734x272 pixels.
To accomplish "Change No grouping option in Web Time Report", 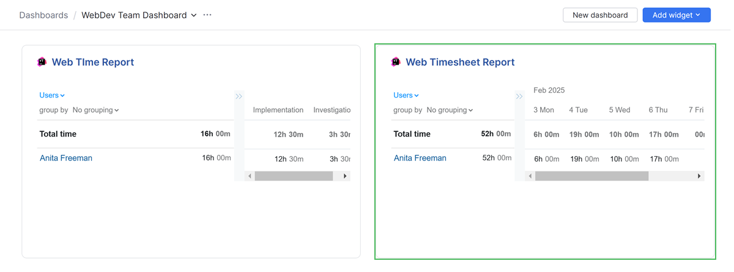I will pyautogui.click(x=95, y=110).
